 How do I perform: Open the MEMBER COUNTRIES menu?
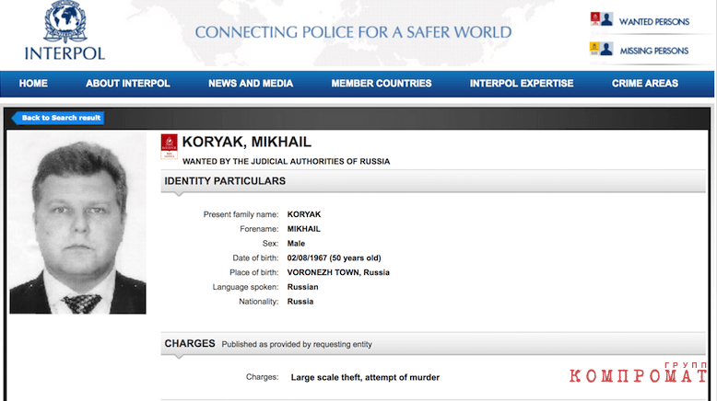click(382, 84)
